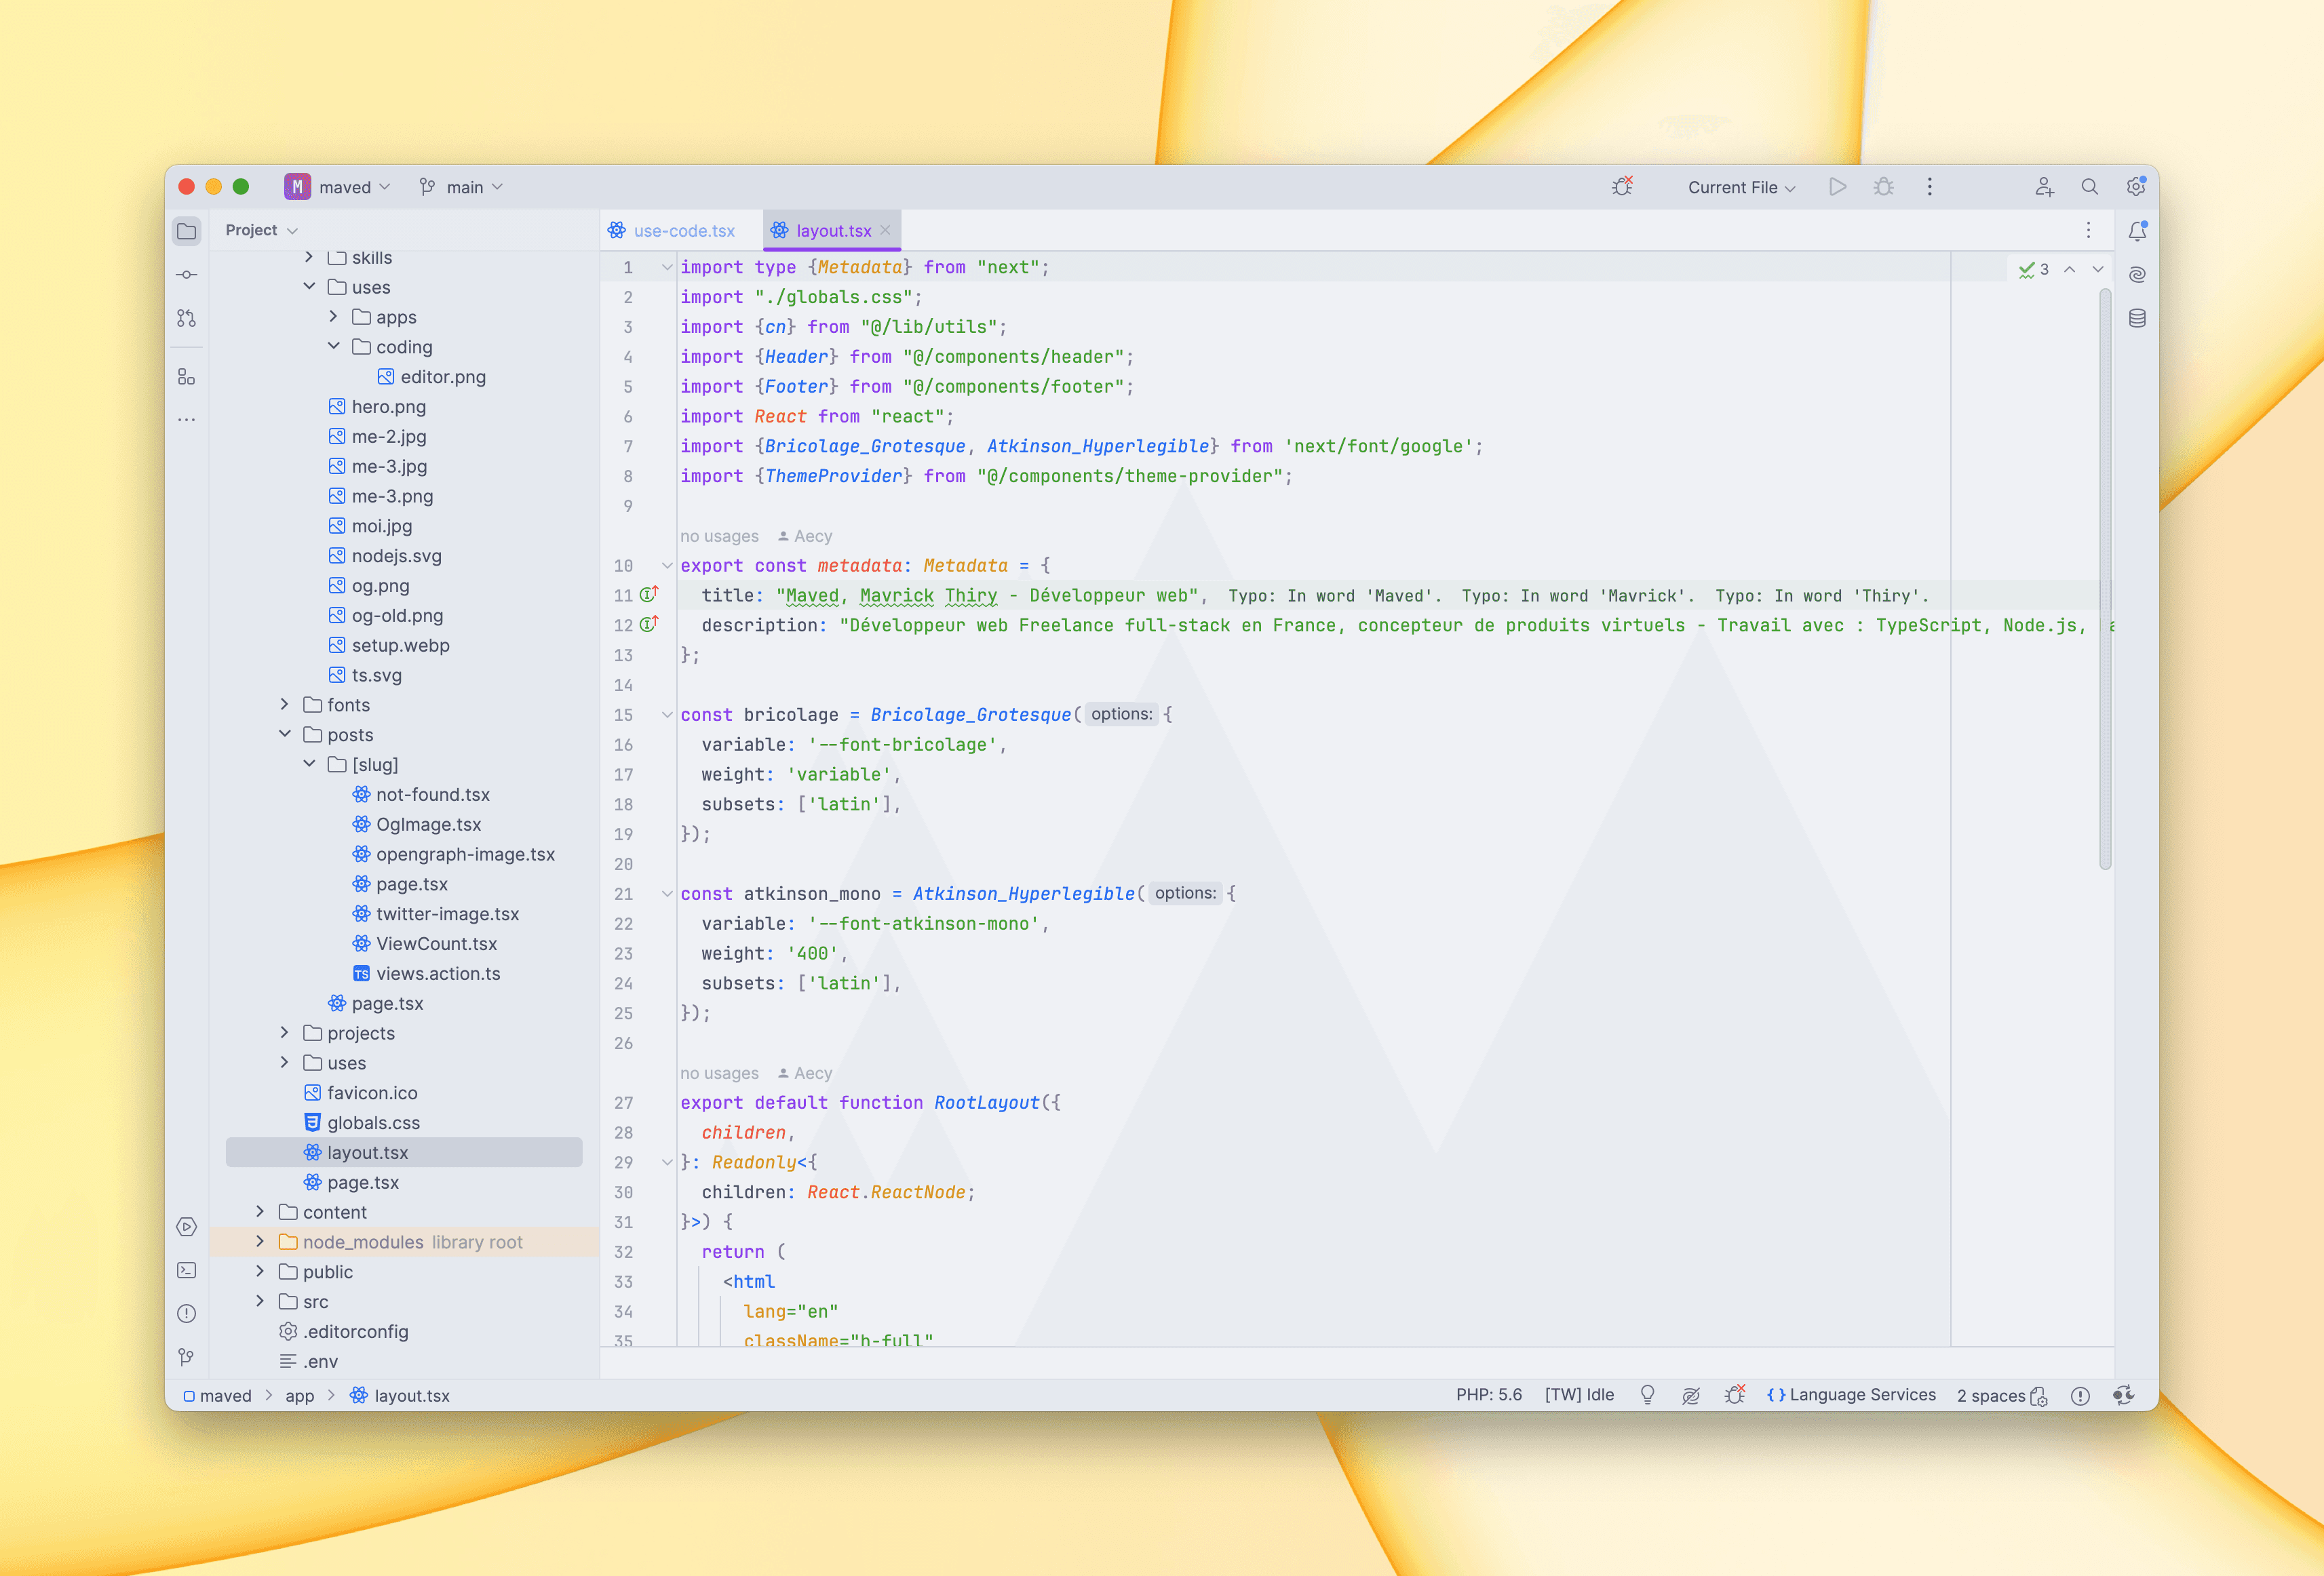Start a Debug session from the toolbar
This screenshot has width=2324, height=1576.
[1884, 187]
